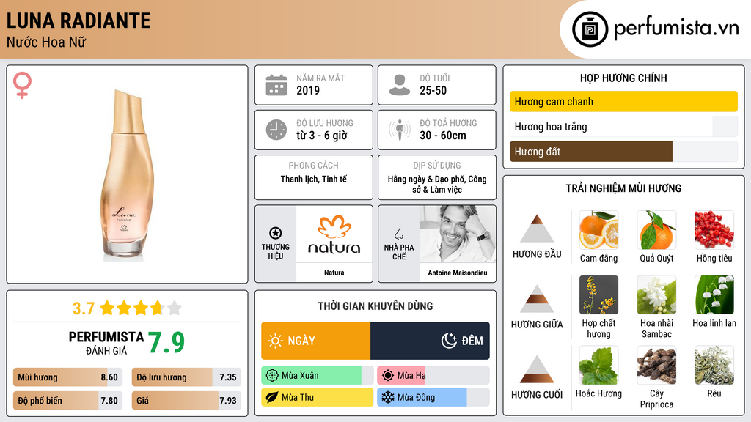Click the TRẢI NGHIỆM MÙI HƯƠNG heading
The height and width of the screenshot is (422, 751).
click(x=623, y=188)
